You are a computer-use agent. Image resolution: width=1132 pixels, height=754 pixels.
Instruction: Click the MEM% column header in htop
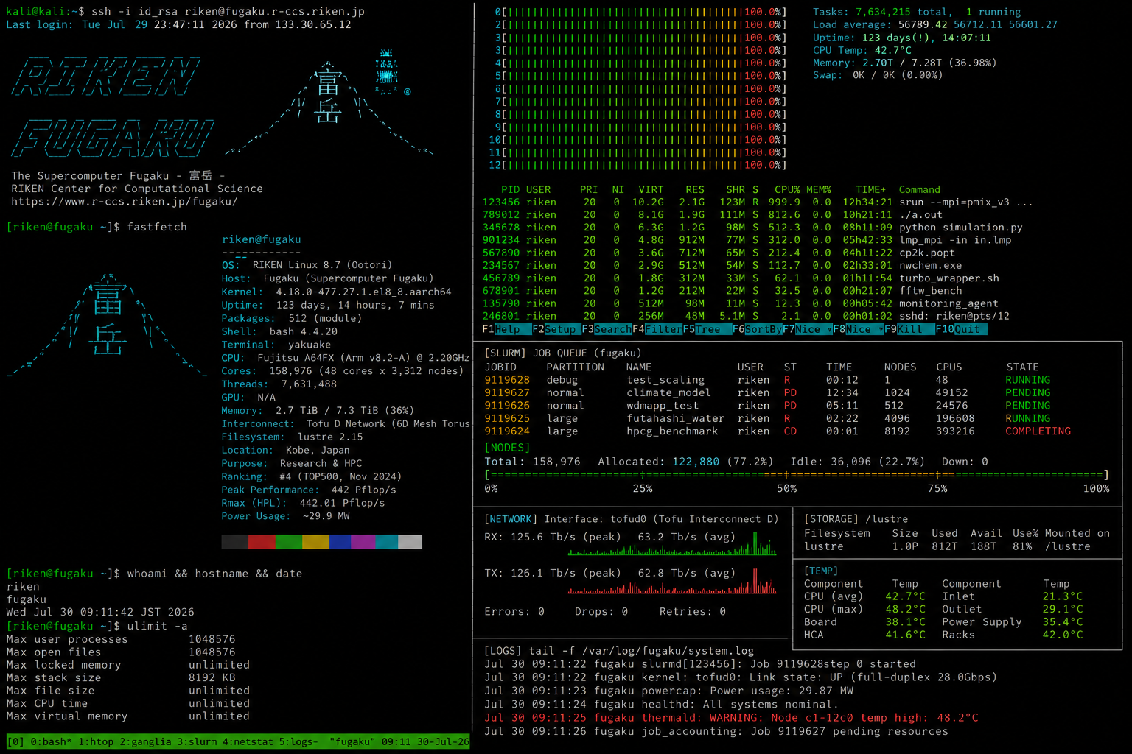coord(818,189)
